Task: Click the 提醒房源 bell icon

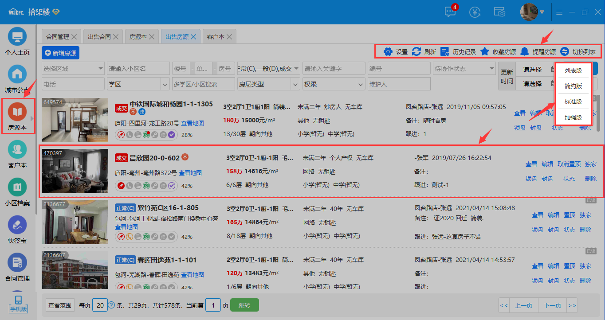Action: (525, 52)
